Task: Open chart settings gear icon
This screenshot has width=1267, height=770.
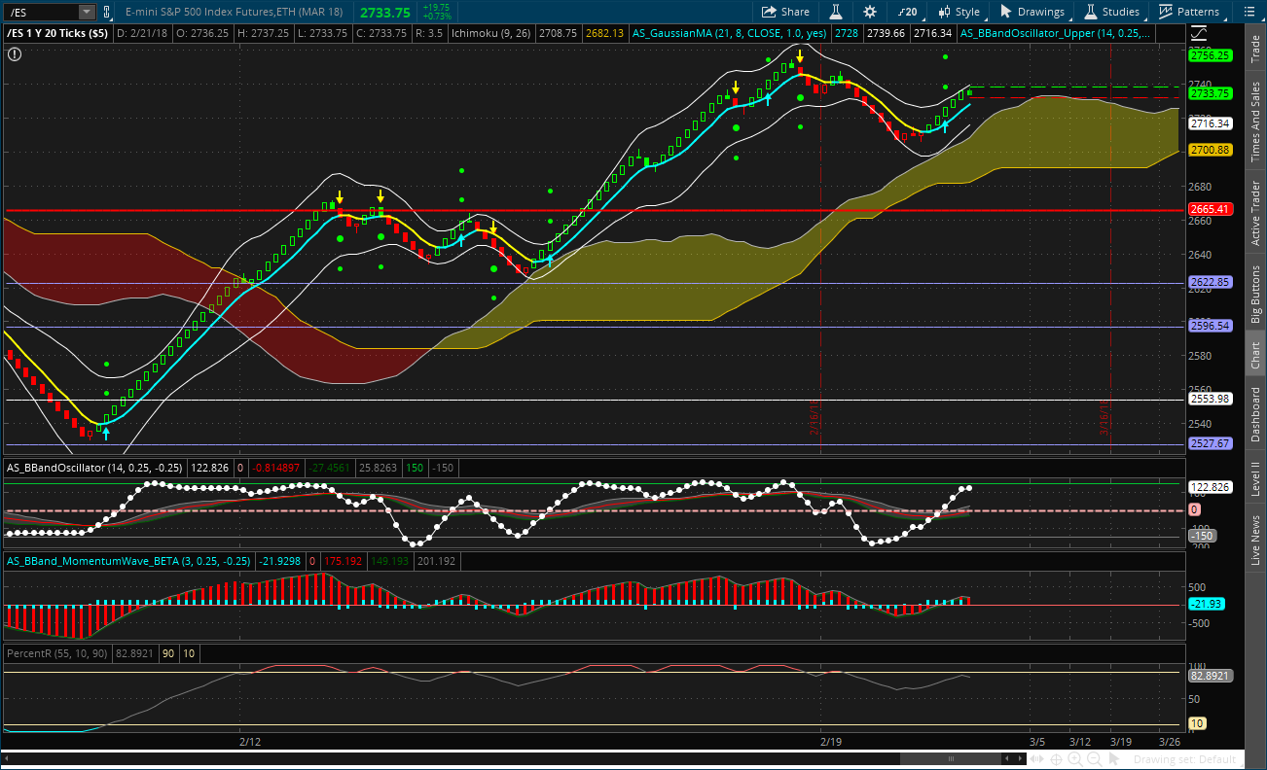Action: pos(870,12)
